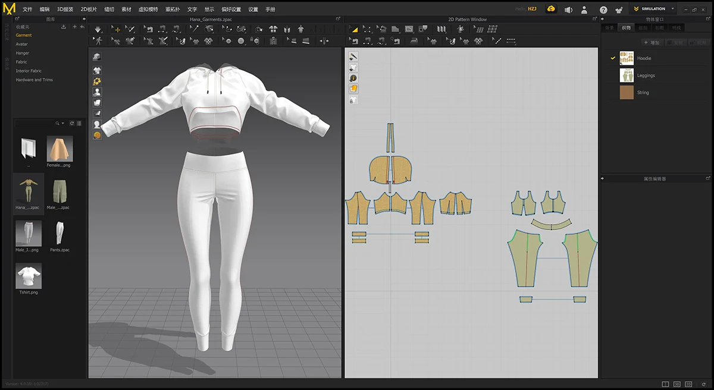Click the refresh icon in library browser
This screenshot has width=714, height=390.
click(x=72, y=123)
